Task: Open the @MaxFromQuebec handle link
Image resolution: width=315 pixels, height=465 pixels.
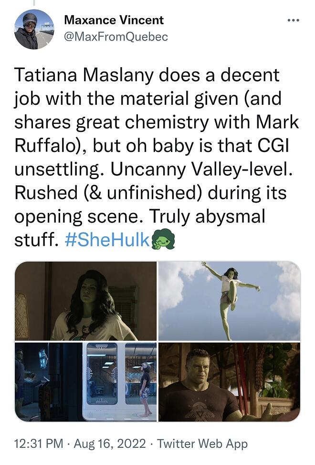Action: point(116,37)
